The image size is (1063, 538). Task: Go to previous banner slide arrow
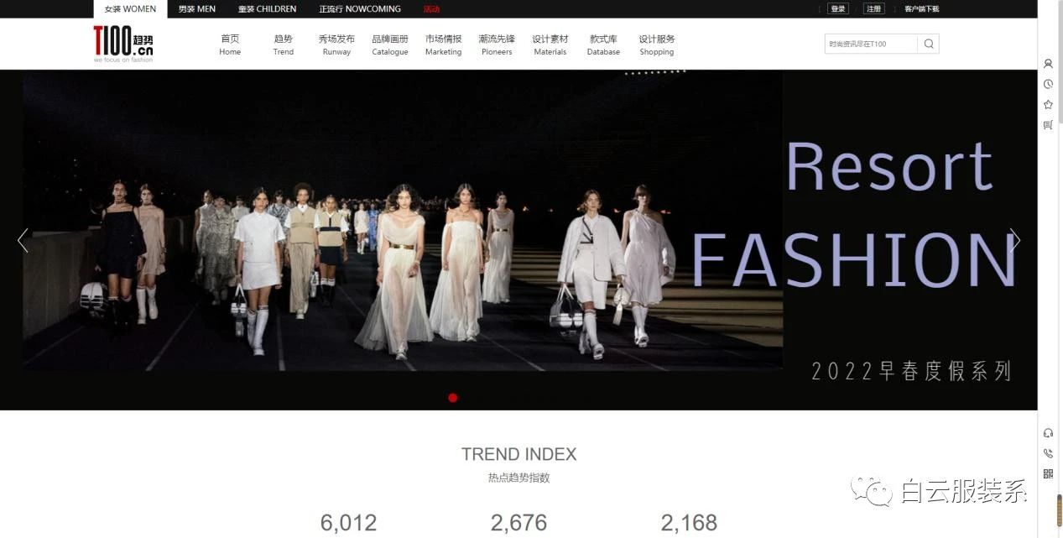pyautogui.click(x=23, y=240)
